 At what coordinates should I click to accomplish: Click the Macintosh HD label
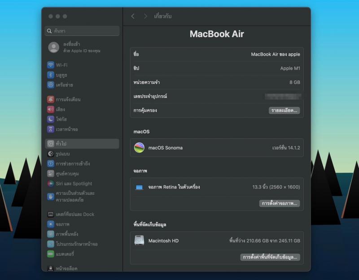point(163,241)
